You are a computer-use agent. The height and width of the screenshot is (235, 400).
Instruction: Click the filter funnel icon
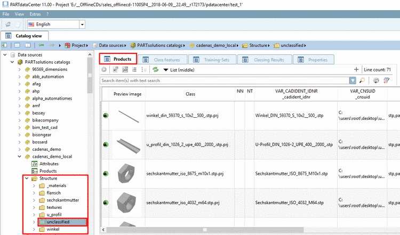point(387,80)
